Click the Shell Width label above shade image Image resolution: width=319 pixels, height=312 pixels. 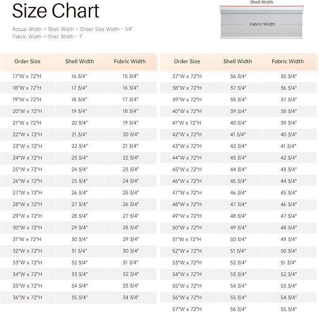pos(262,2)
